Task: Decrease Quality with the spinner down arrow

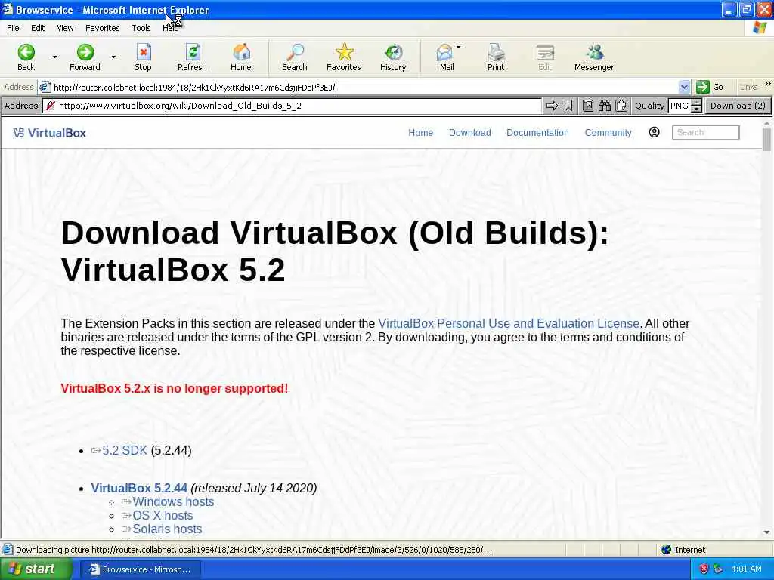Action: 696,109
